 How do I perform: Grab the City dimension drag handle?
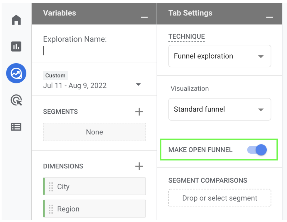[51, 187]
